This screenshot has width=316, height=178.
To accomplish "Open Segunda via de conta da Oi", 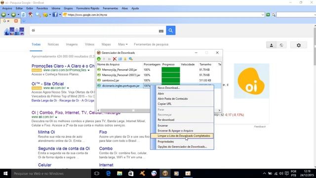I will (64, 148).
